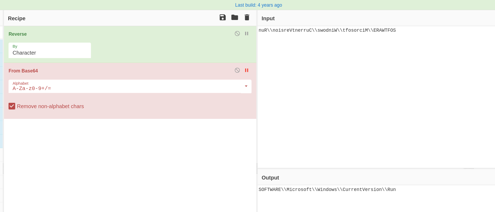Click the empty recipe area below operations
Image resolution: width=495 pixels, height=212 pixels.
(x=130, y=165)
